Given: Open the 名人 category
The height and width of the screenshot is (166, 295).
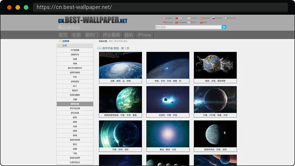Looking at the screenshot, I should (75, 86).
